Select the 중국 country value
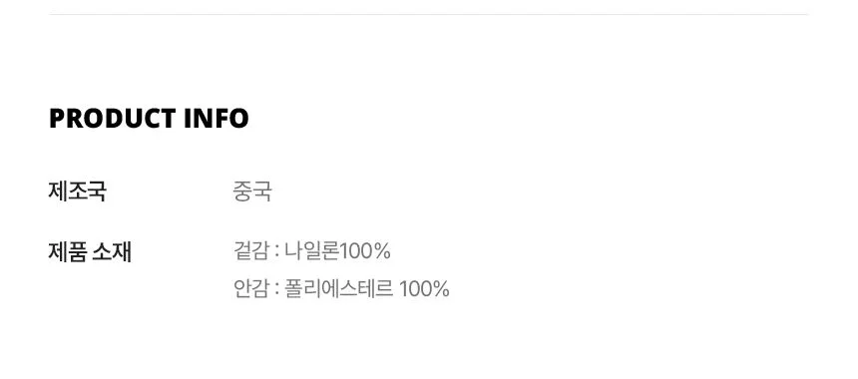Screen dimensions: 858x379 click(252, 191)
